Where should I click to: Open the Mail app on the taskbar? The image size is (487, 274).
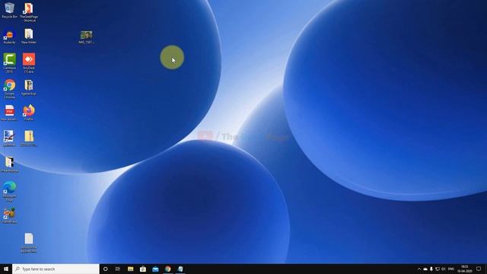(155, 269)
